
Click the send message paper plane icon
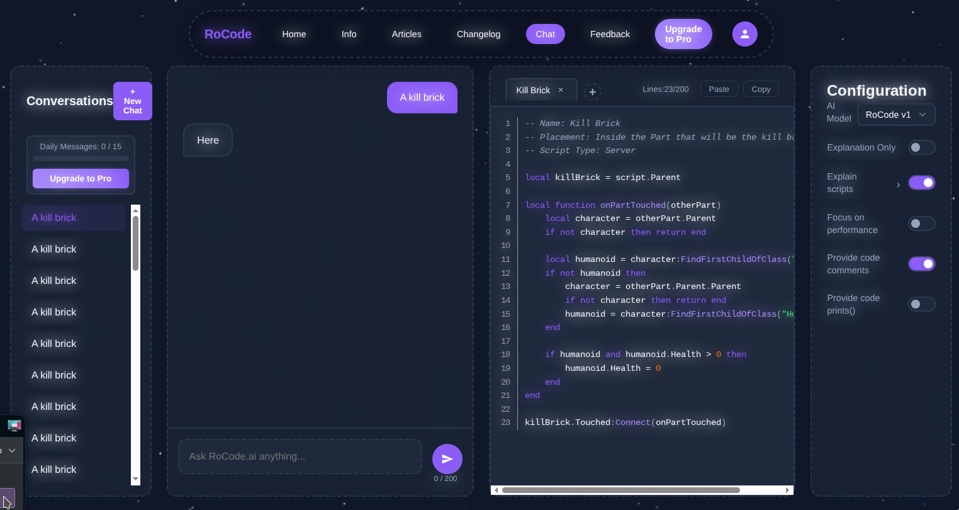tap(447, 458)
